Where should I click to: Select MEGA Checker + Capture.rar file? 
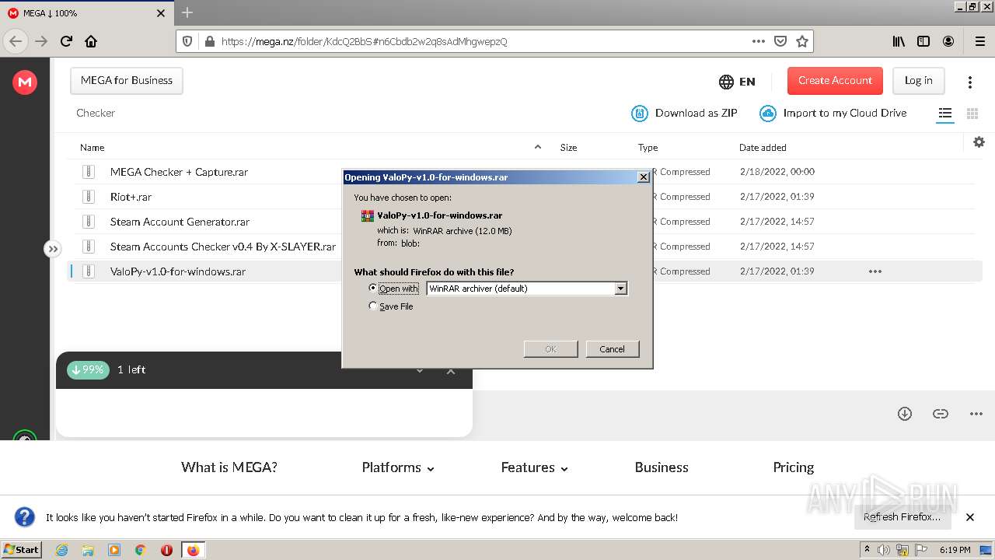coord(179,172)
